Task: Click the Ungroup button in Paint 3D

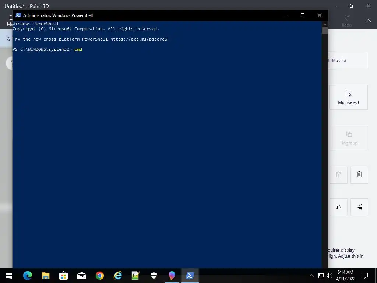Action: tap(349, 138)
